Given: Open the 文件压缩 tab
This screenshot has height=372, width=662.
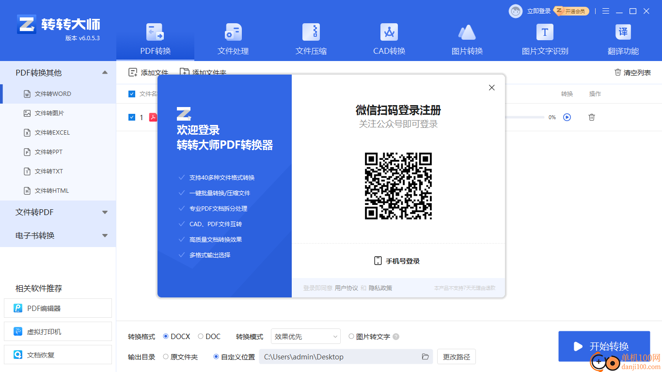Looking at the screenshot, I should coord(311,40).
